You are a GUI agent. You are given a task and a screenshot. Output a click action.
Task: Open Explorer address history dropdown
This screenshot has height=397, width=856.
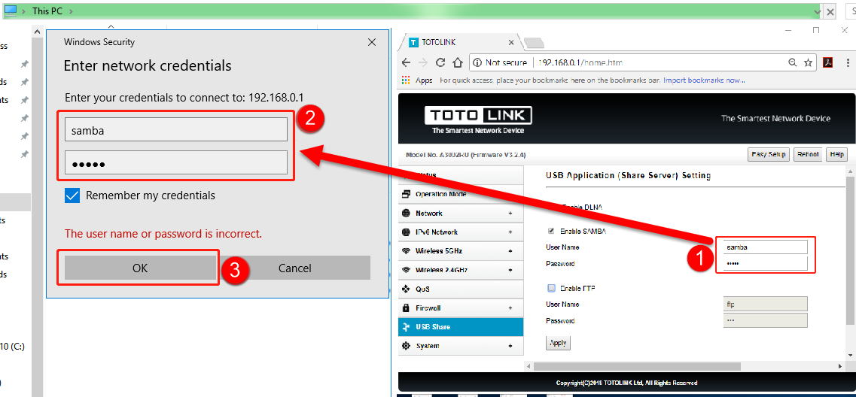pyautogui.click(x=817, y=11)
